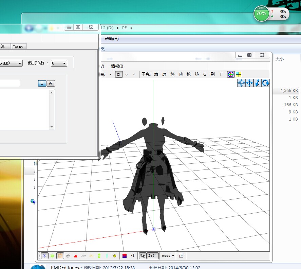
Task: Click the four-arrow pan view icon
Action: pyautogui.click(x=249, y=83)
